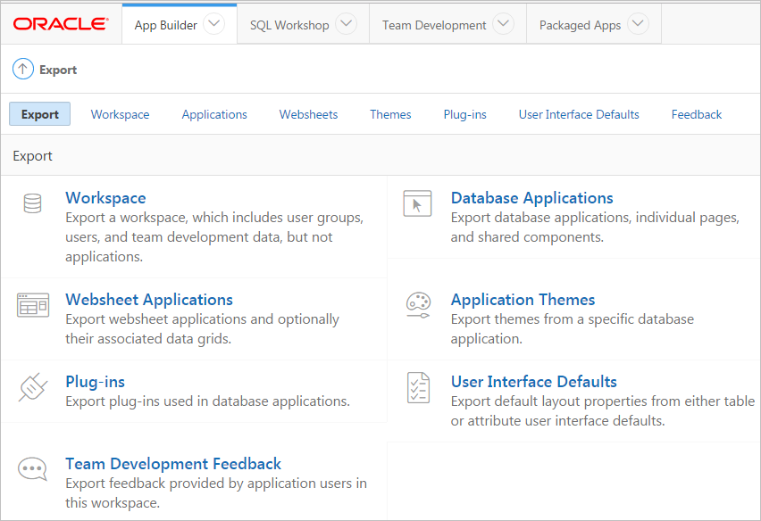Go to the User Interface Defaults tab
Screen dimensions: 761x521
pos(579,114)
